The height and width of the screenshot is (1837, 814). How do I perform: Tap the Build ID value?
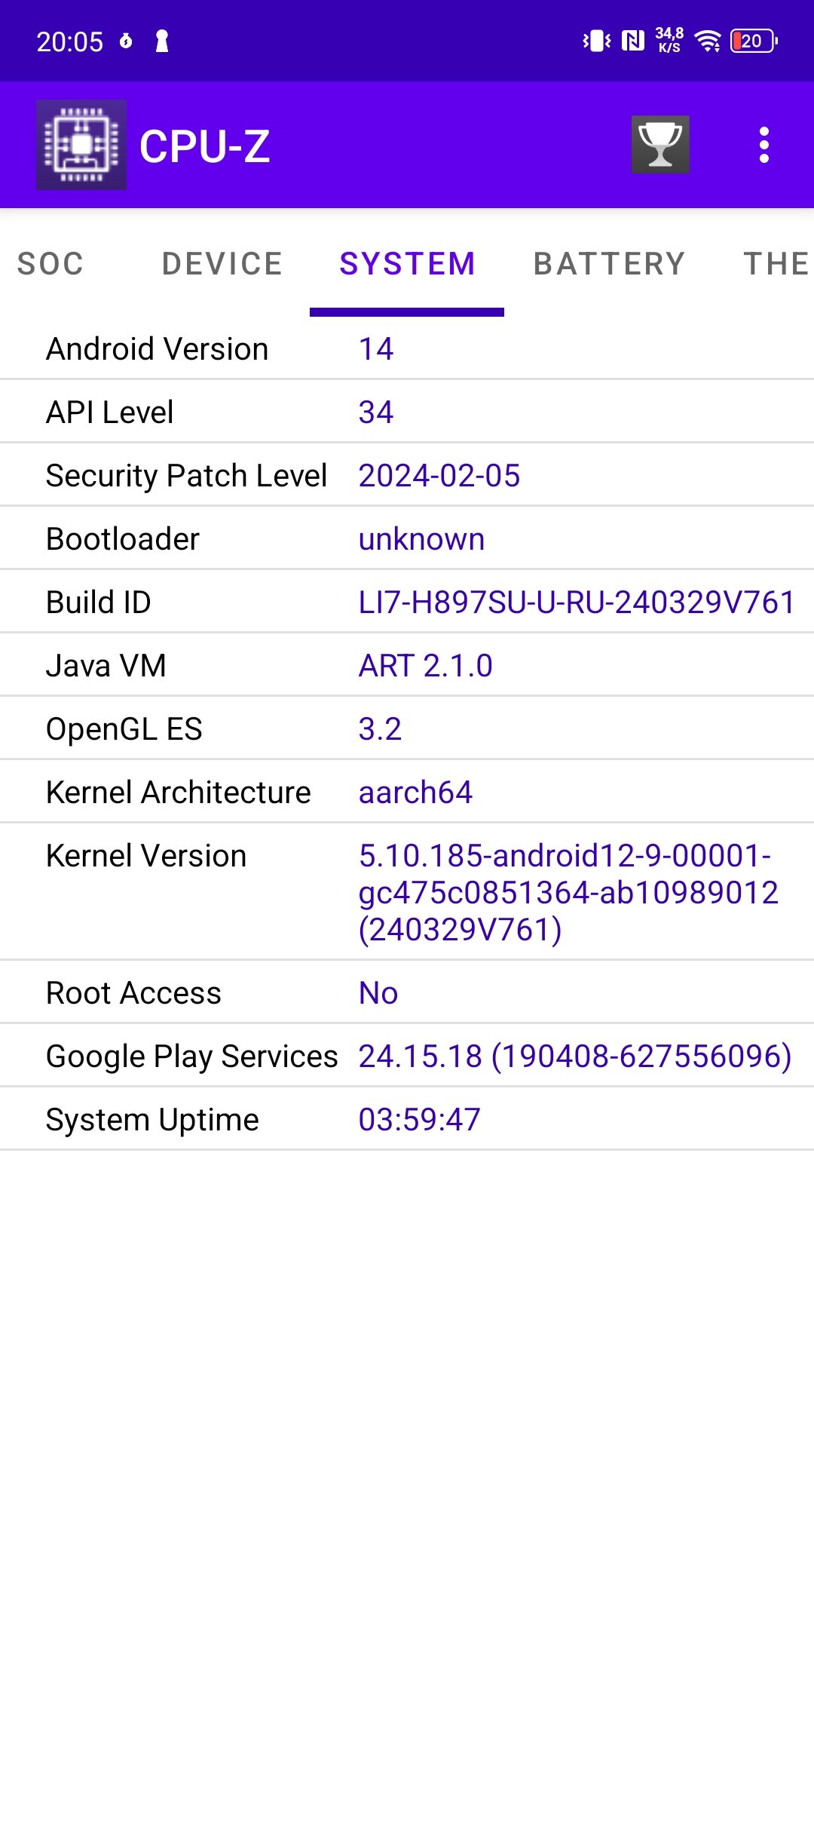tap(577, 603)
